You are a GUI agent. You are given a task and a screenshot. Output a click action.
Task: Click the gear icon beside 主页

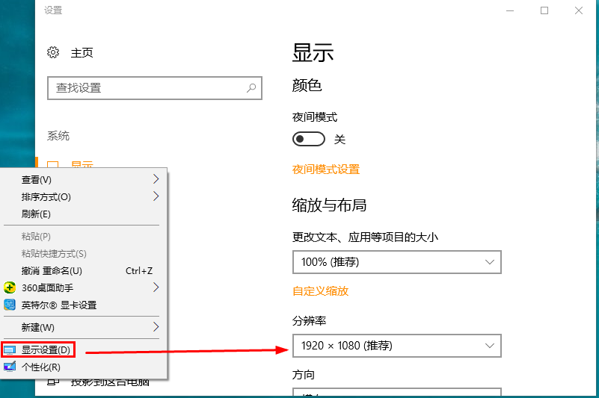[53, 53]
